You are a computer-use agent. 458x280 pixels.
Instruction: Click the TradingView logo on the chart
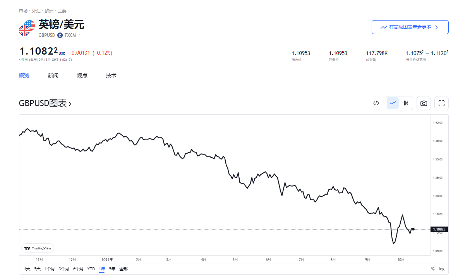[37, 248]
